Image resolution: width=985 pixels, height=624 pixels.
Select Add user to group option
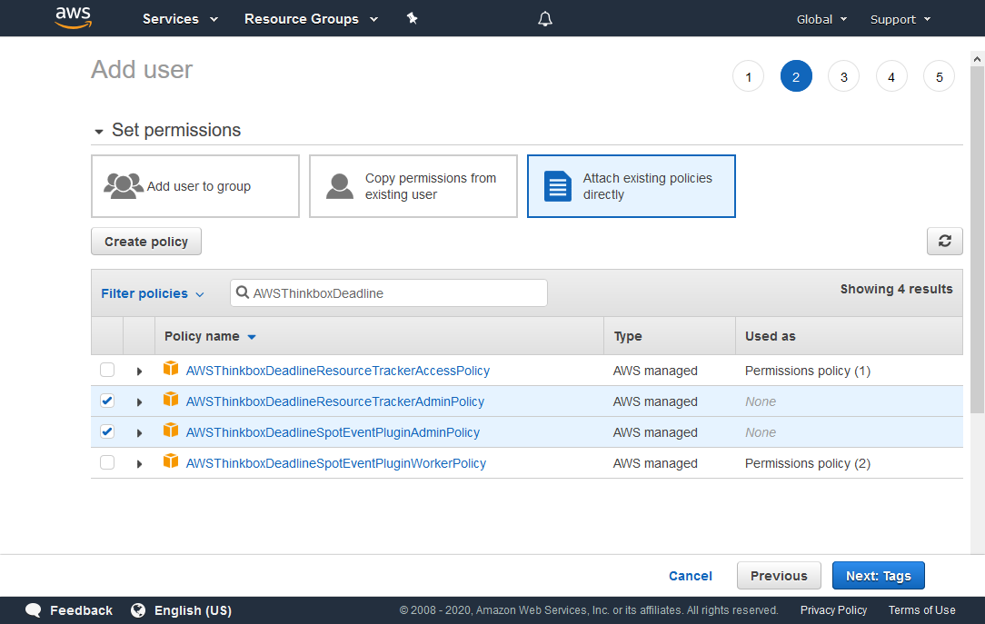(195, 186)
